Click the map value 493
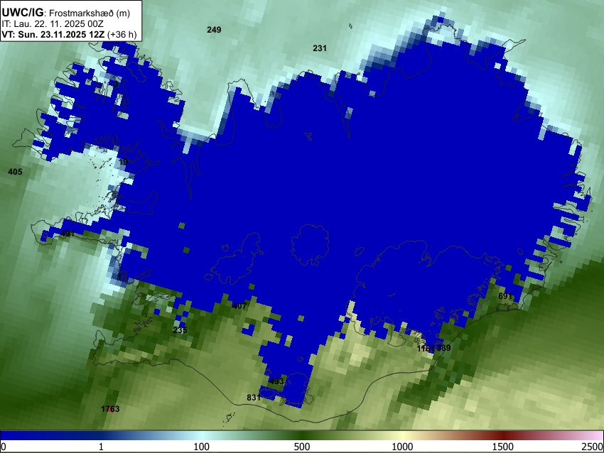Viewport: 604px width, 453px height. 276,381
